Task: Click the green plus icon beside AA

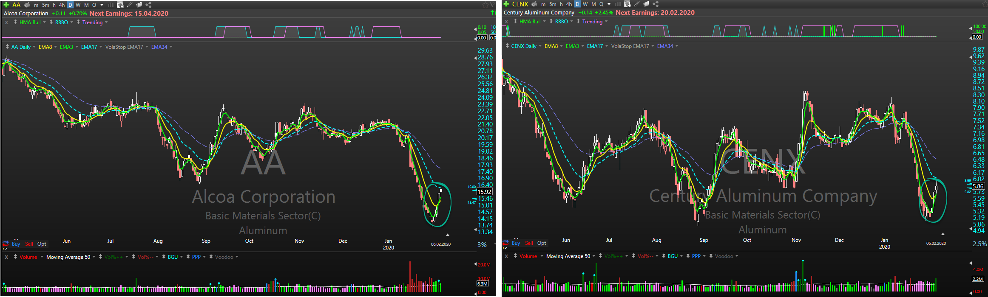Action: (6, 5)
